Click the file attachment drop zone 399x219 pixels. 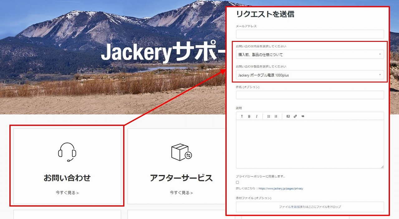tap(310, 207)
